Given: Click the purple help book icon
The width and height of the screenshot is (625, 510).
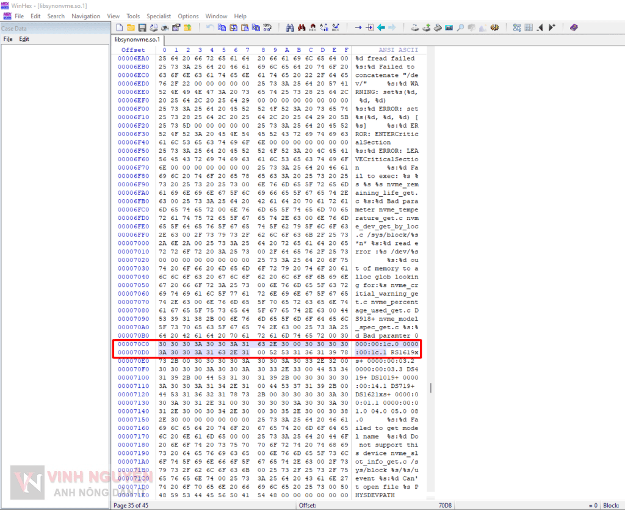Looking at the screenshot, I should (x=574, y=27).
